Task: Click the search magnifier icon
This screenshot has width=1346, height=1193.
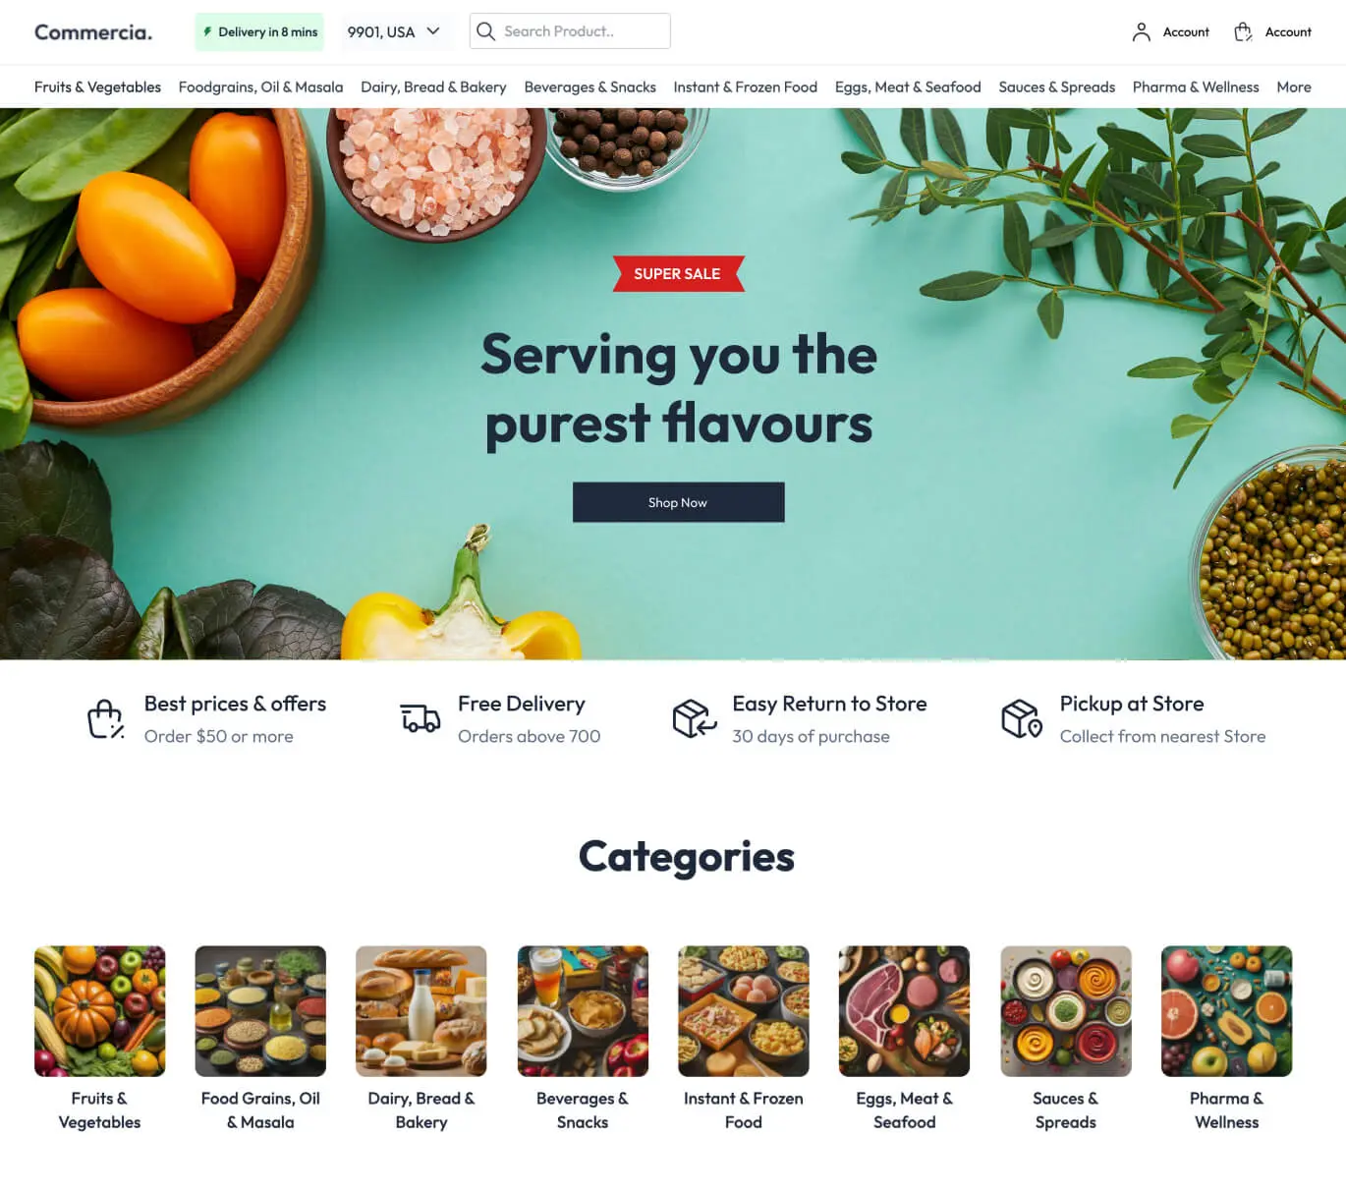Action: pyautogui.click(x=485, y=31)
